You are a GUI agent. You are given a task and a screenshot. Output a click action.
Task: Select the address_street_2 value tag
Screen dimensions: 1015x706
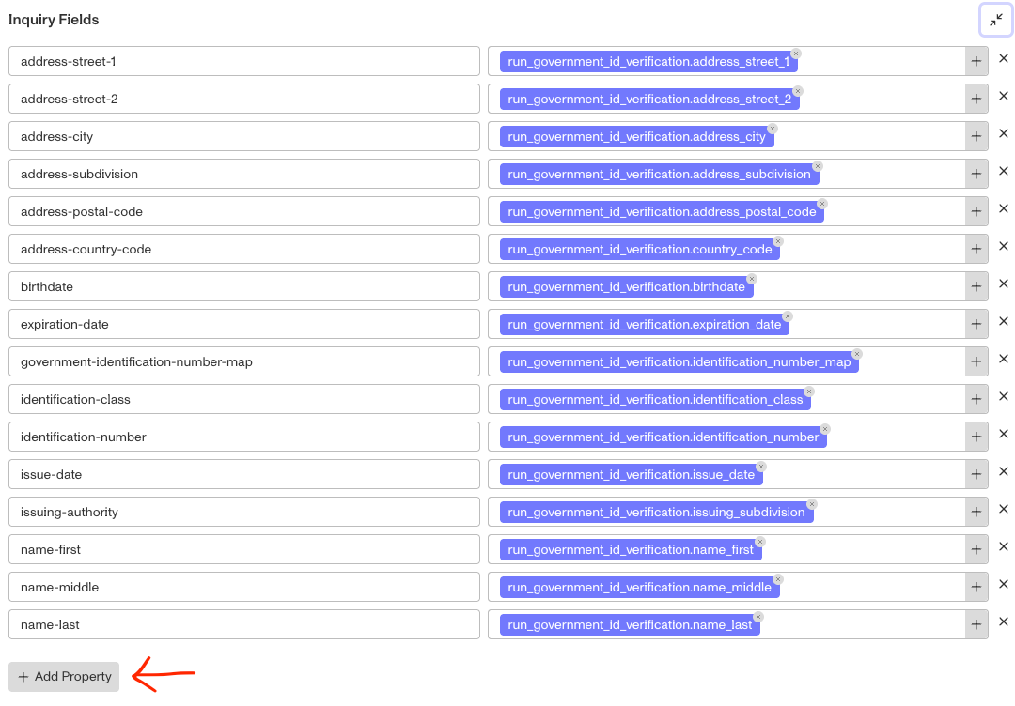(x=649, y=99)
